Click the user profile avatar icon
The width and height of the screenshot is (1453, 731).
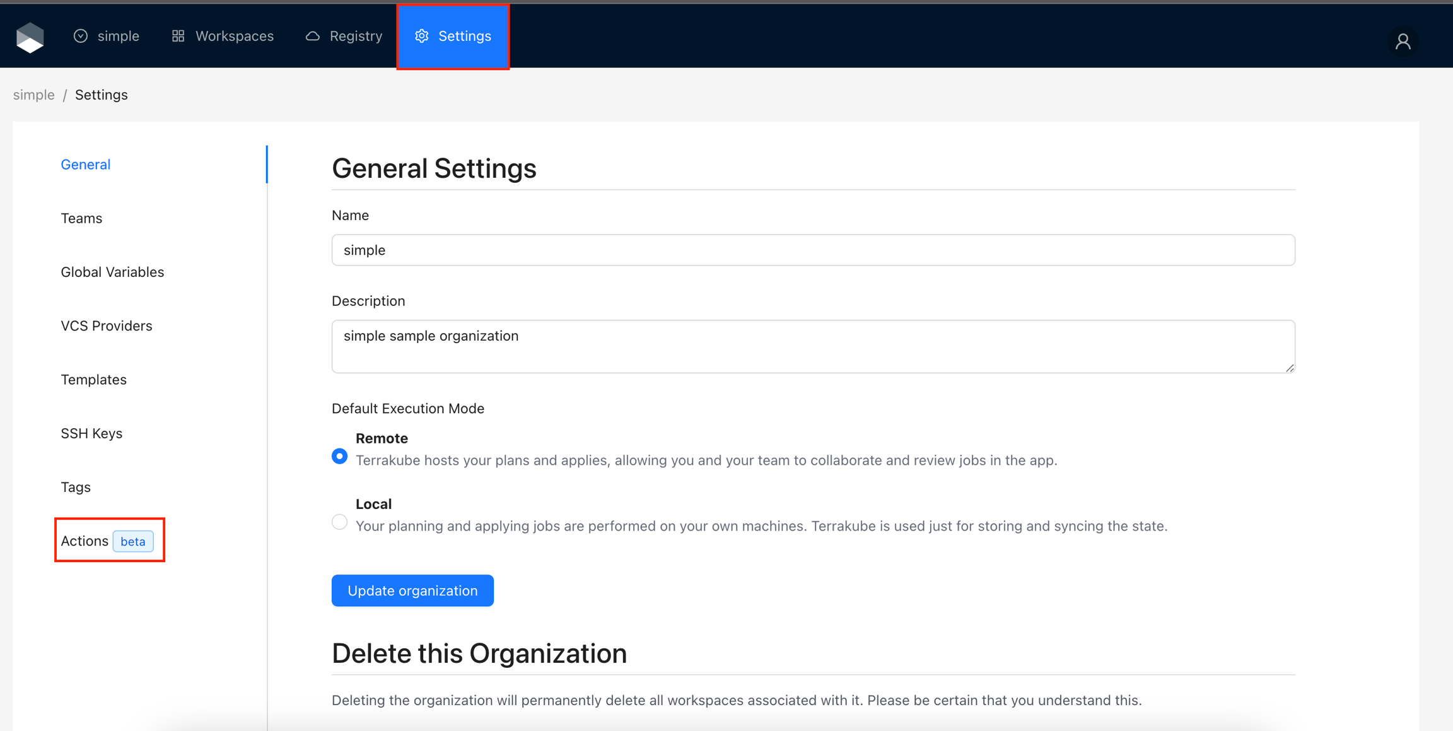(x=1403, y=42)
